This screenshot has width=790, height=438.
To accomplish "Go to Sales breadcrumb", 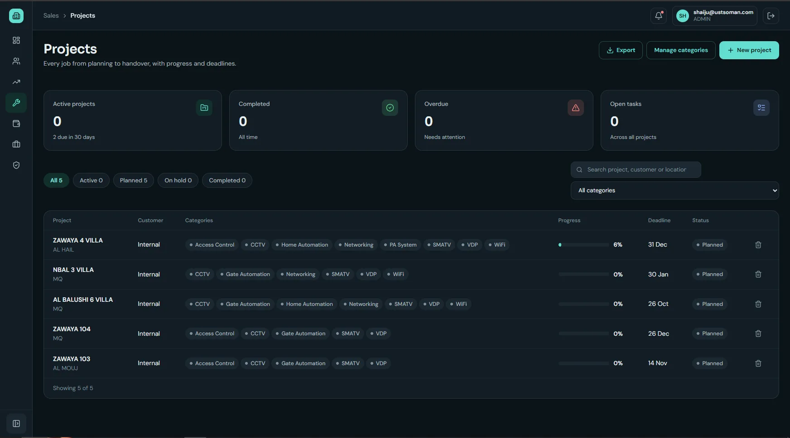I will click(x=51, y=15).
